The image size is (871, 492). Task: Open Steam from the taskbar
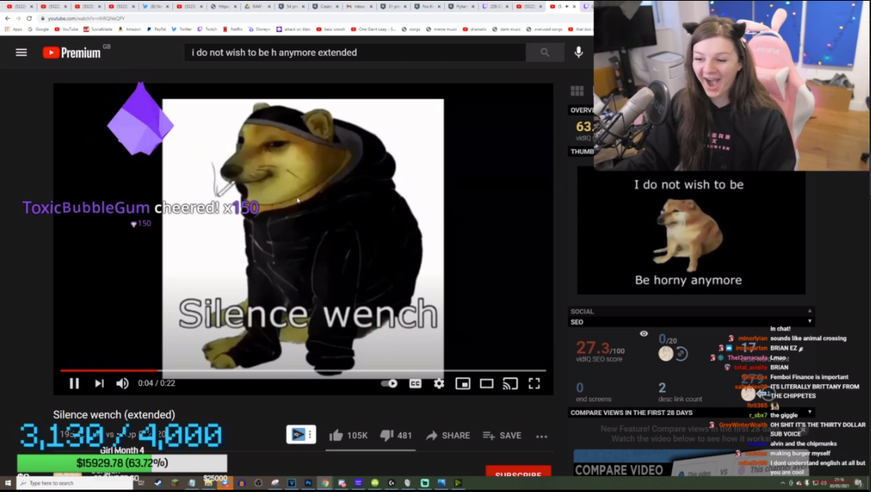click(158, 483)
